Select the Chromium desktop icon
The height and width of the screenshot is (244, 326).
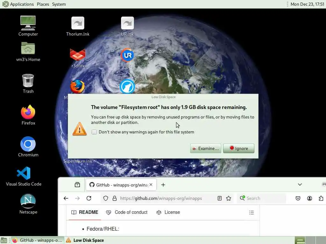pos(28,146)
